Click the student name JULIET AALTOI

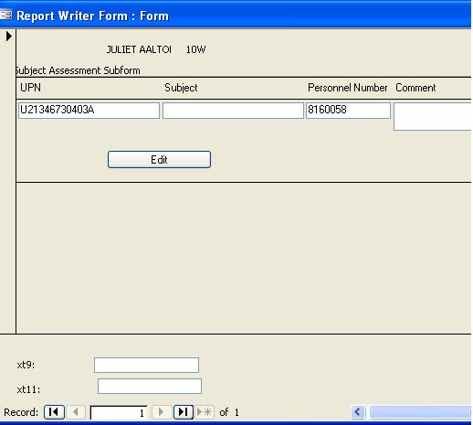pyautogui.click(x=139, y=49)
